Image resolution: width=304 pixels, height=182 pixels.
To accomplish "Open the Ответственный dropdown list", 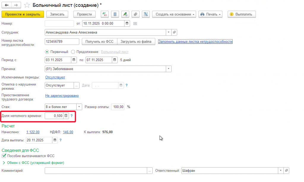I will (x=281, y=170).
